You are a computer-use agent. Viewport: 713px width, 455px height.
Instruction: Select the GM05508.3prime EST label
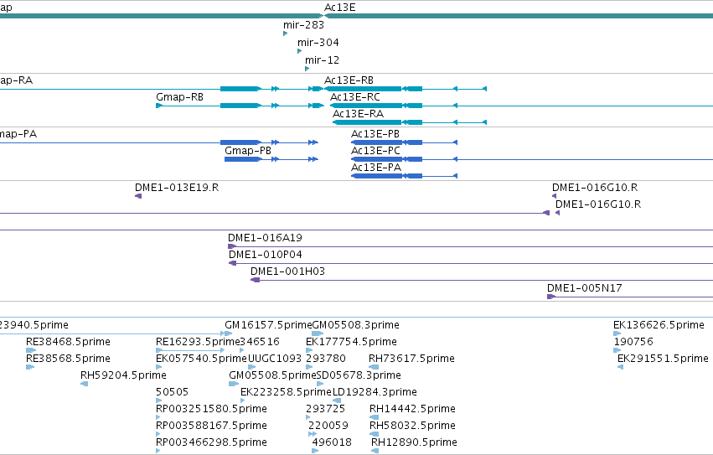pyautogui.click(x=355, y=325)
